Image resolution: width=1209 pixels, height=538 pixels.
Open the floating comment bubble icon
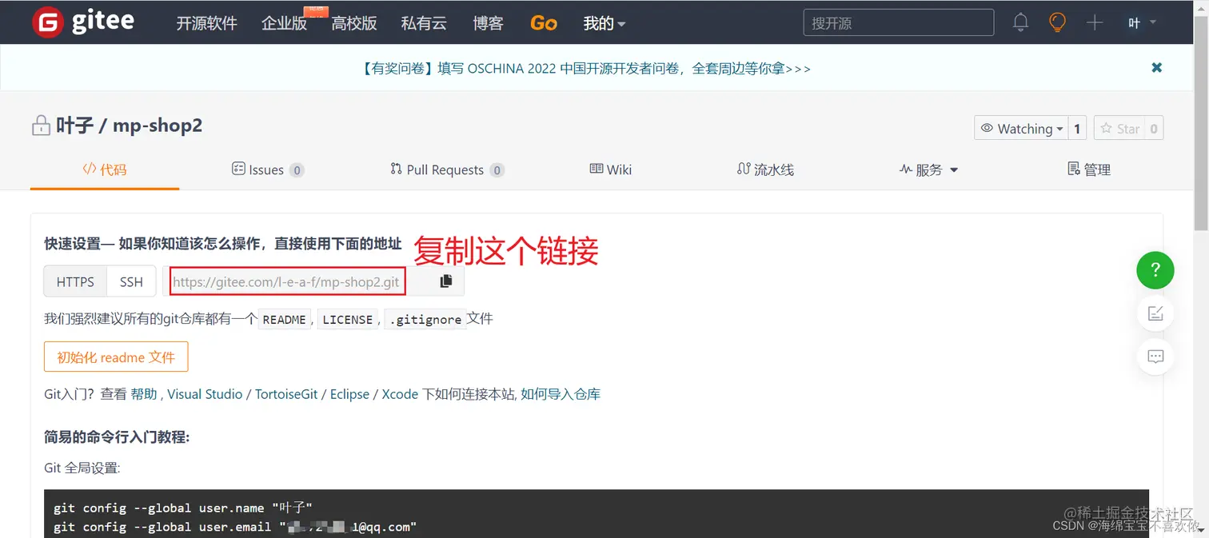pyautogui.click(x=1155, y=357)
